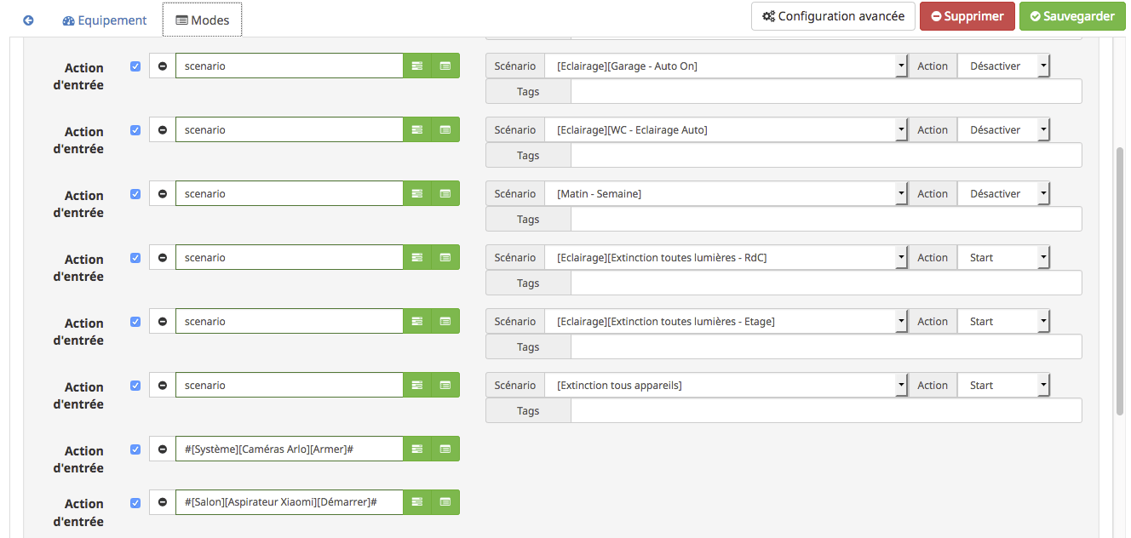Open command list icon on Matin - Semaine row
The image size is (1131, 538).
tap(445, 193)
